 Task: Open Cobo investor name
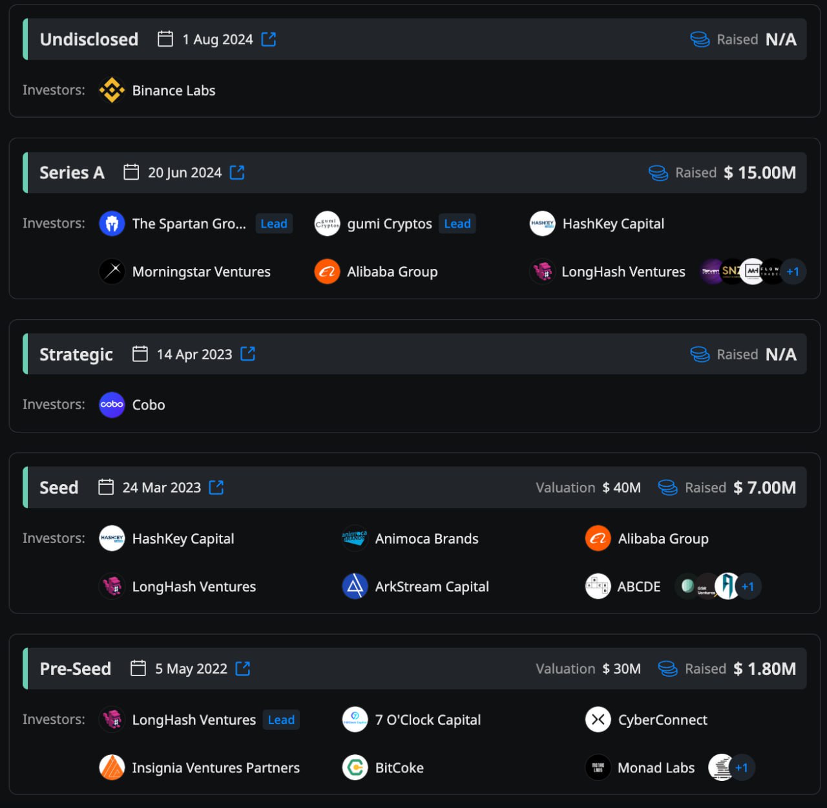(149, 405)
